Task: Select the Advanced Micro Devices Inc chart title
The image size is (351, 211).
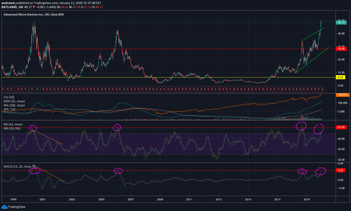Action: pos(34,14)
